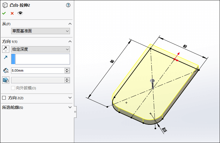Click the direction of extrusion arrow icon
Screen dimensions: 220x143
click(6, 57)
